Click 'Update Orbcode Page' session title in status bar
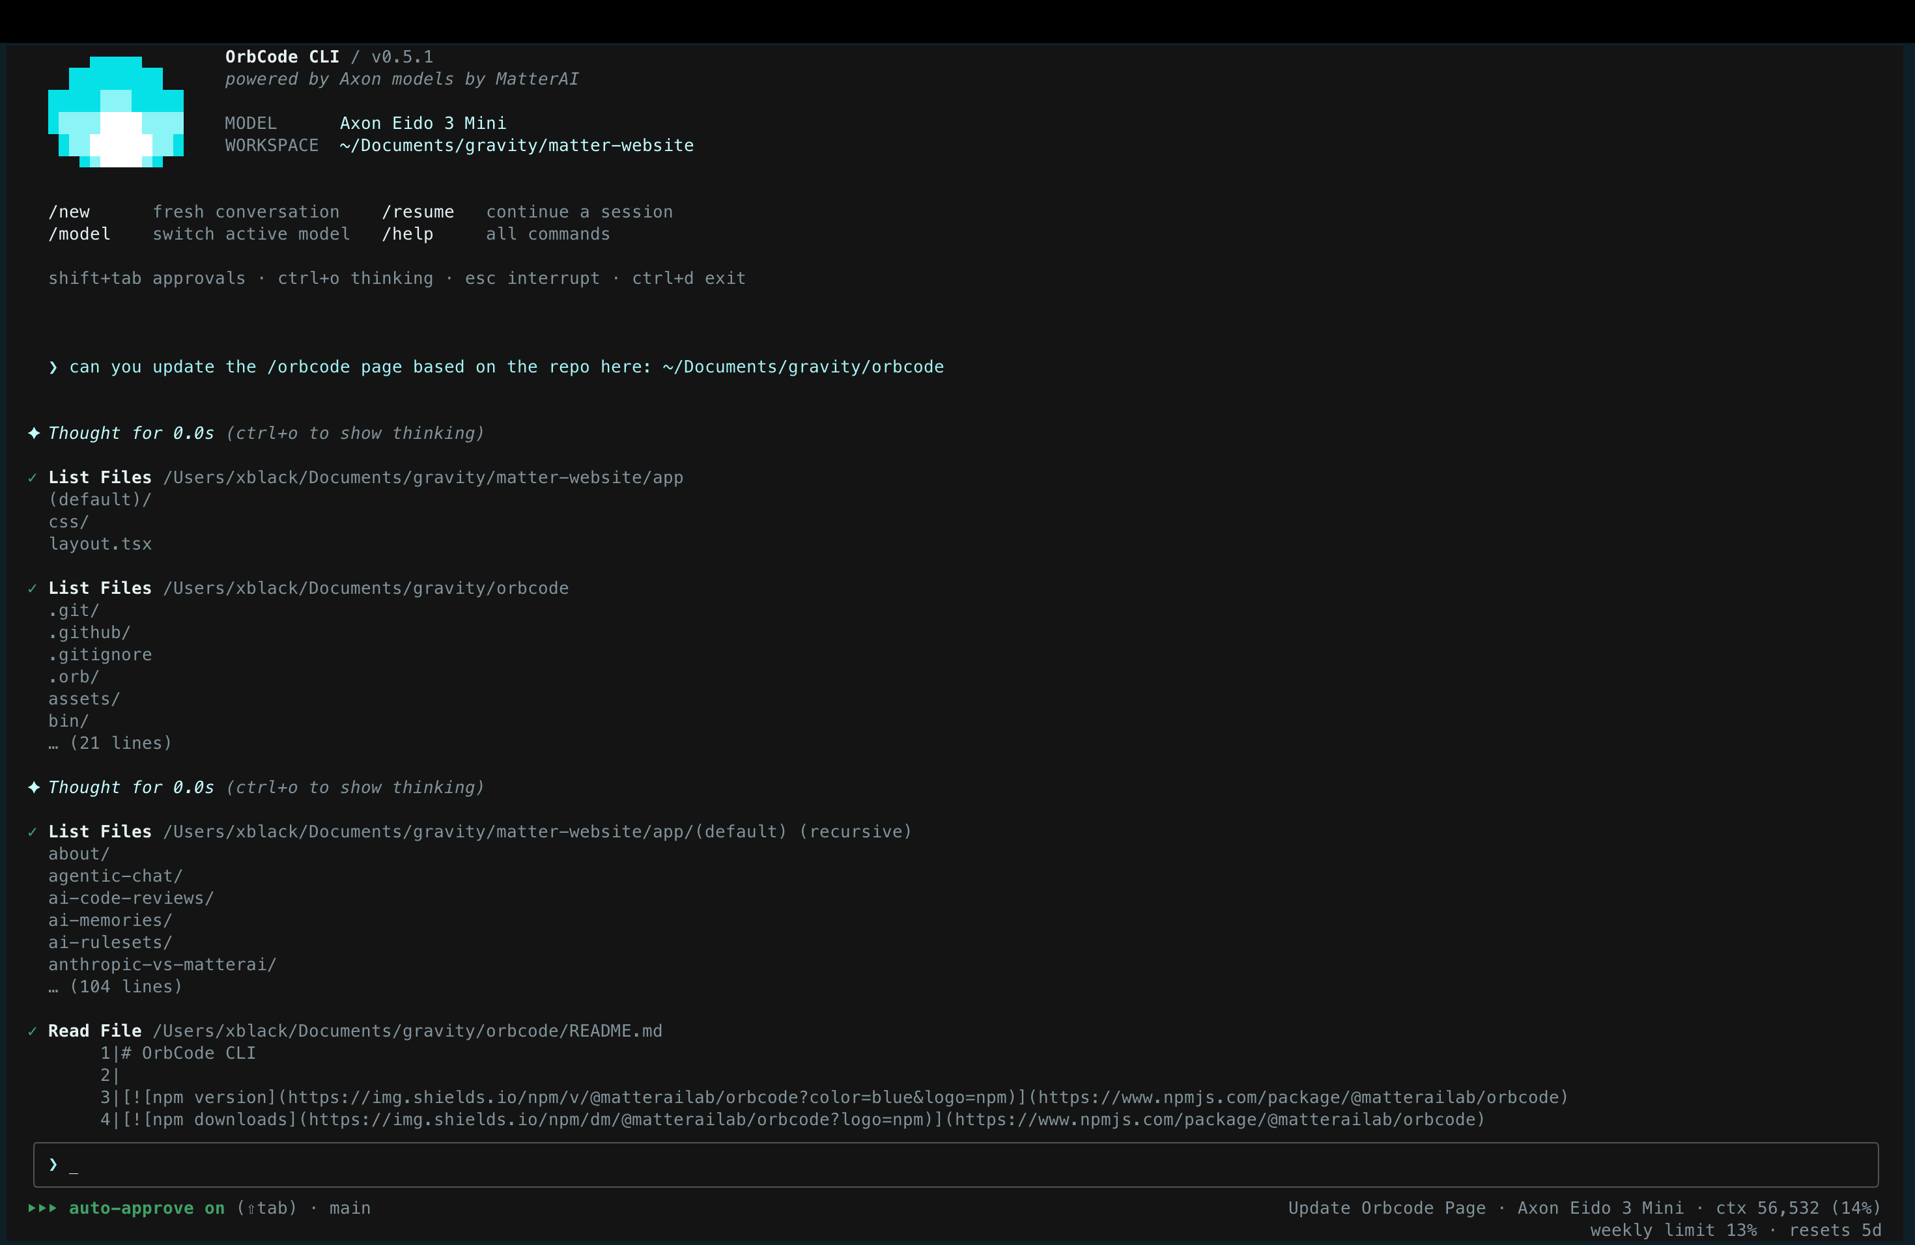This screenshot has height=1245, width=1915. point(1387,1208)
